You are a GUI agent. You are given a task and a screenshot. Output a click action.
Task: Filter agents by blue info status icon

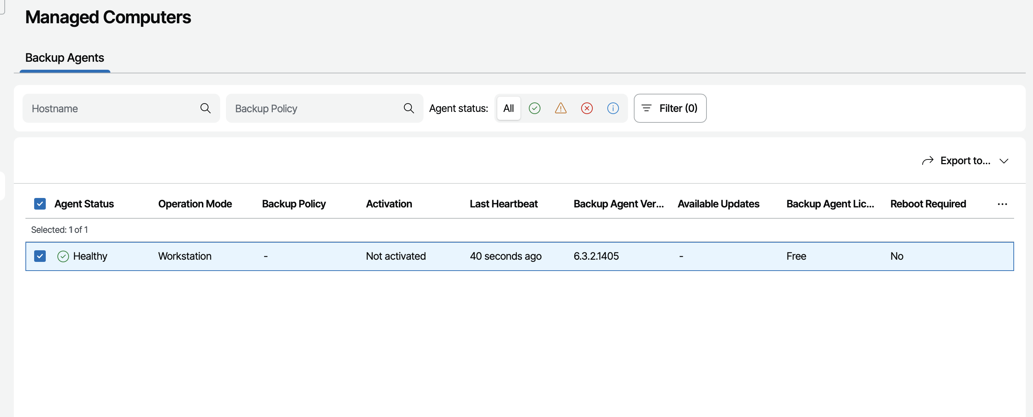pyautogui.click(x=613, y=108)
